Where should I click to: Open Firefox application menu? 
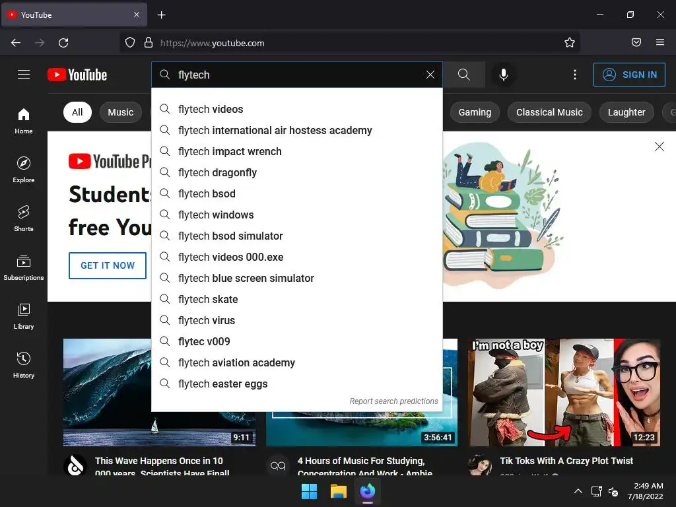point(660,43)
